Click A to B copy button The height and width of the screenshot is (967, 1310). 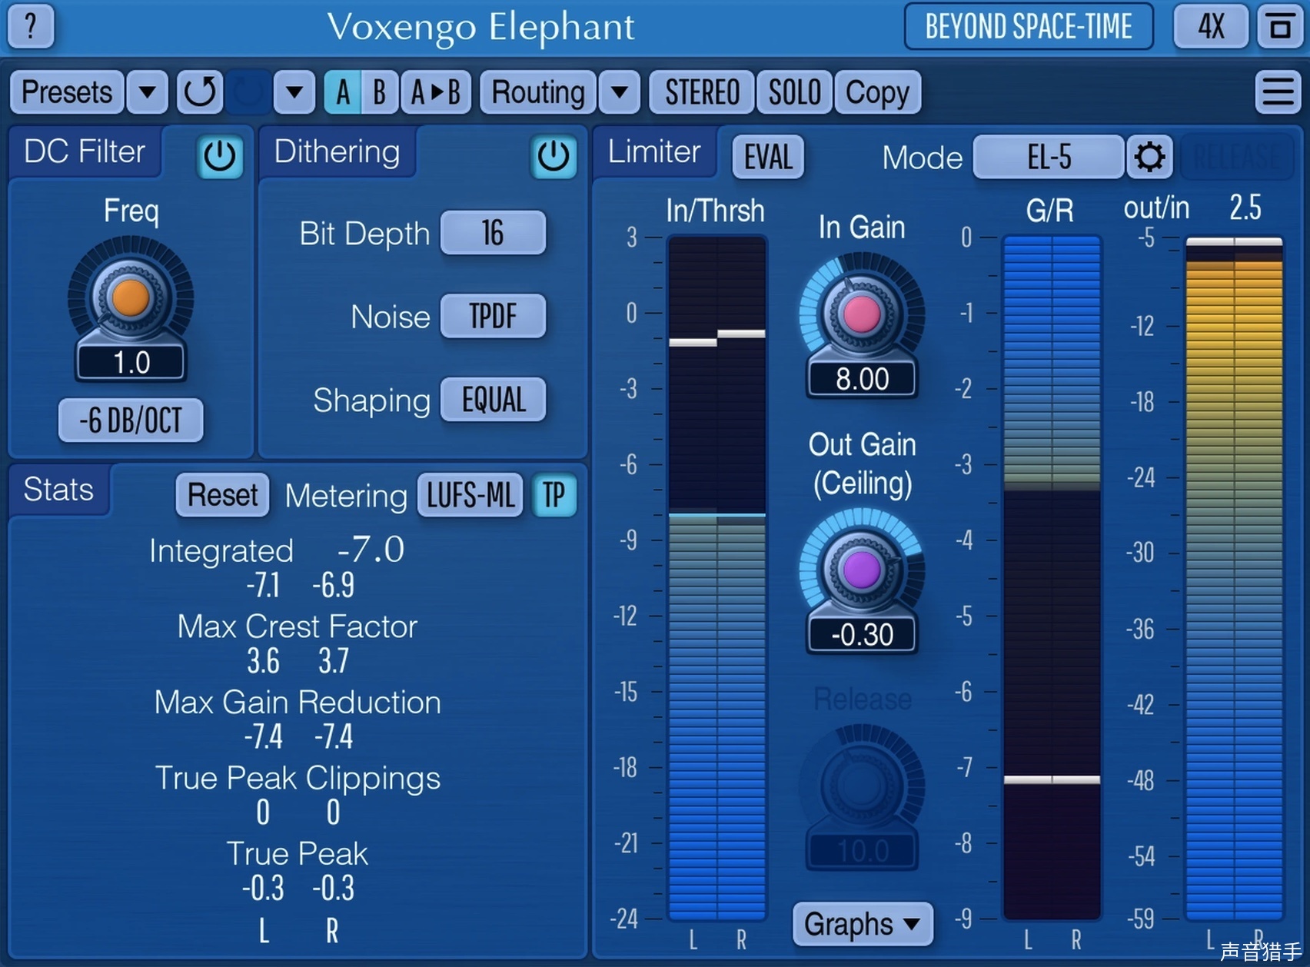(436, 92)
